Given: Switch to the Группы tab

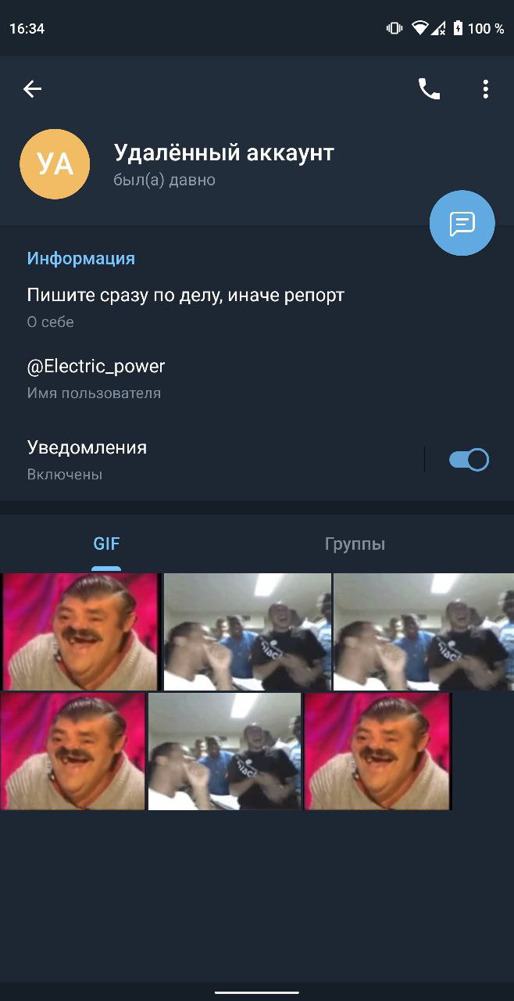Looking at the screenshot, I should pos(355,544).
